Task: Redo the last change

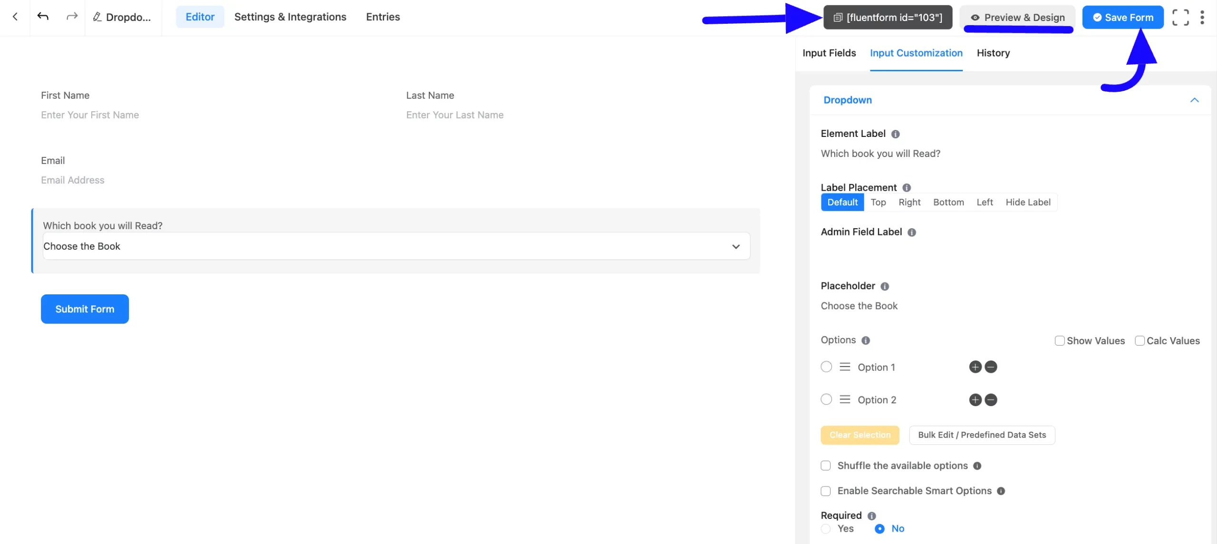Action: [72, 17]
